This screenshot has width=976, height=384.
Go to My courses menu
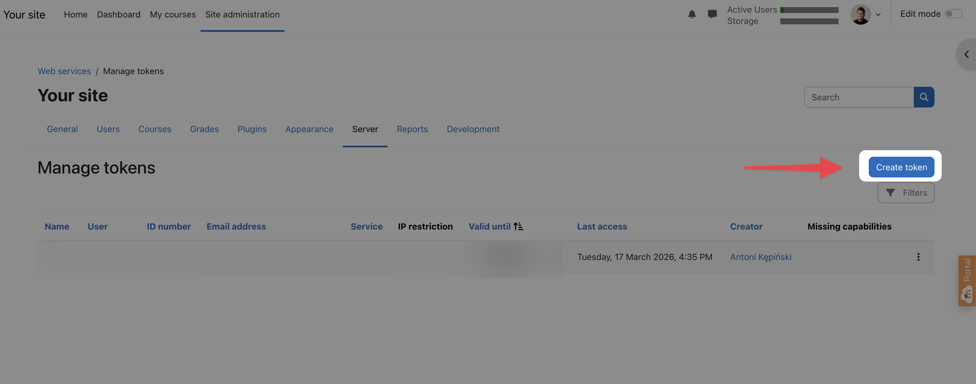click(x=172, y=14)
